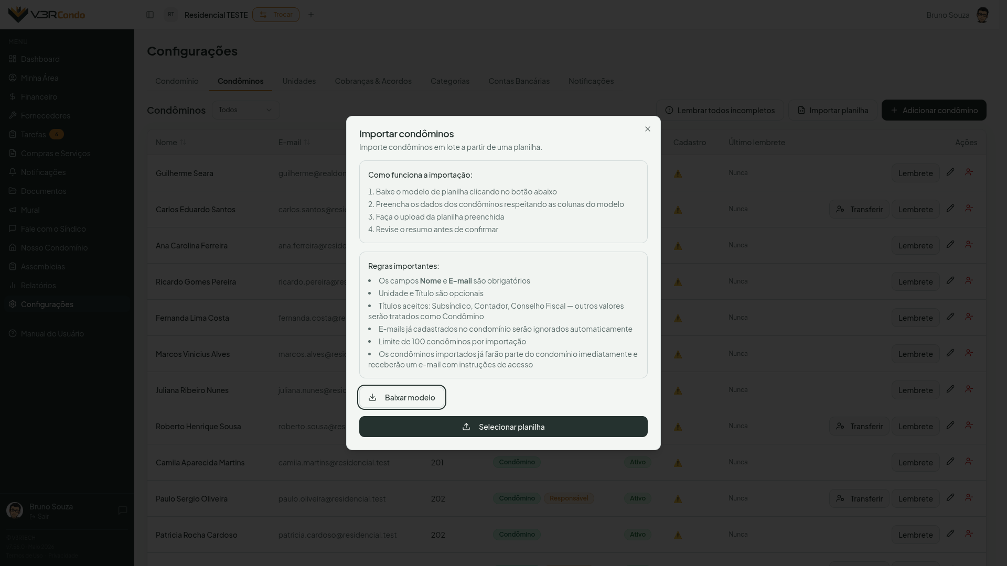Viewport: 1007px width, 566px height.
Task: Toggle the sidebar panel icon
Action: click(150, 15)
